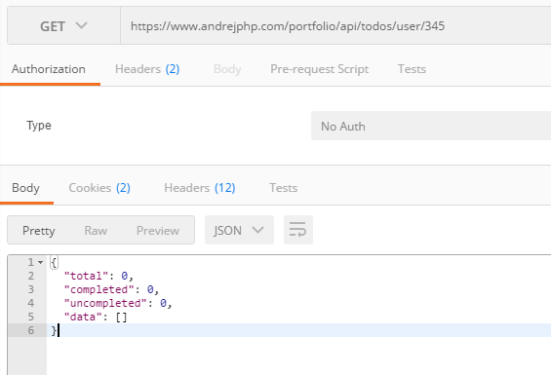
Task: Select the response Body tab
Action: pyautogui.click(x=25, y=188)
